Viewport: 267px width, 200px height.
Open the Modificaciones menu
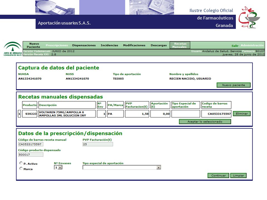click(134, 45)
